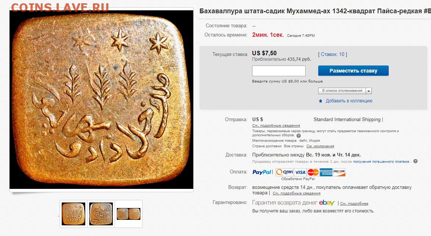Focus the bid amount input field
Image resolution: width=431 pixels, height=236 pixels.
pos(279,71)
